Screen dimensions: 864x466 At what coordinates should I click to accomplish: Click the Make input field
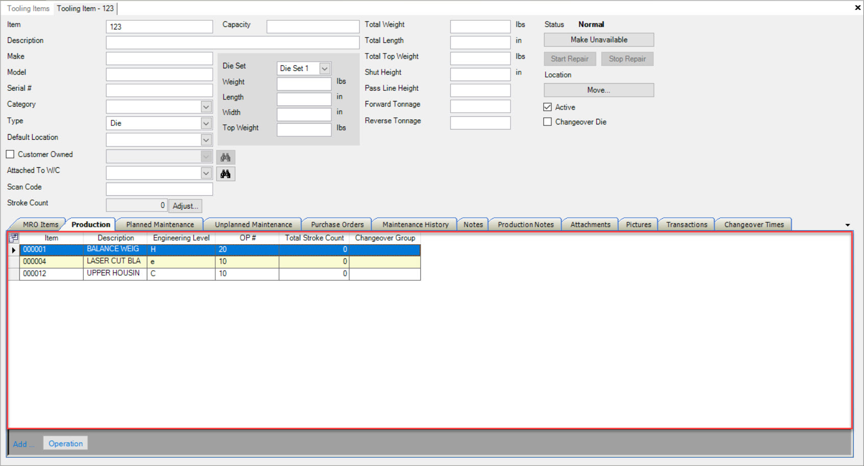[x=159, y=58]
